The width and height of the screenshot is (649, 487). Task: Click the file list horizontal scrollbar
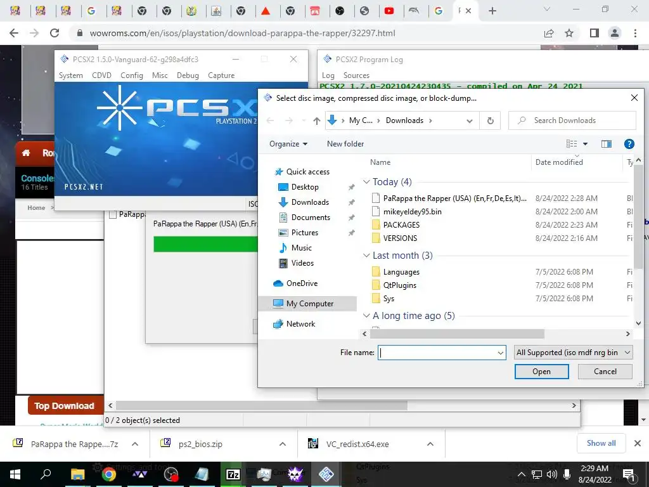coord(457,334)
